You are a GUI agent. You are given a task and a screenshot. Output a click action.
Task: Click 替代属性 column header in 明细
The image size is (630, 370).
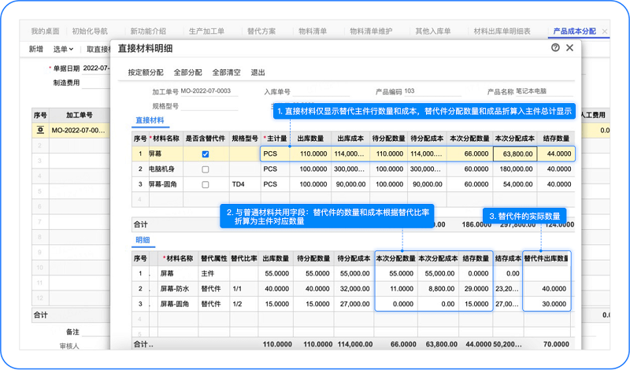pos(213,258)
